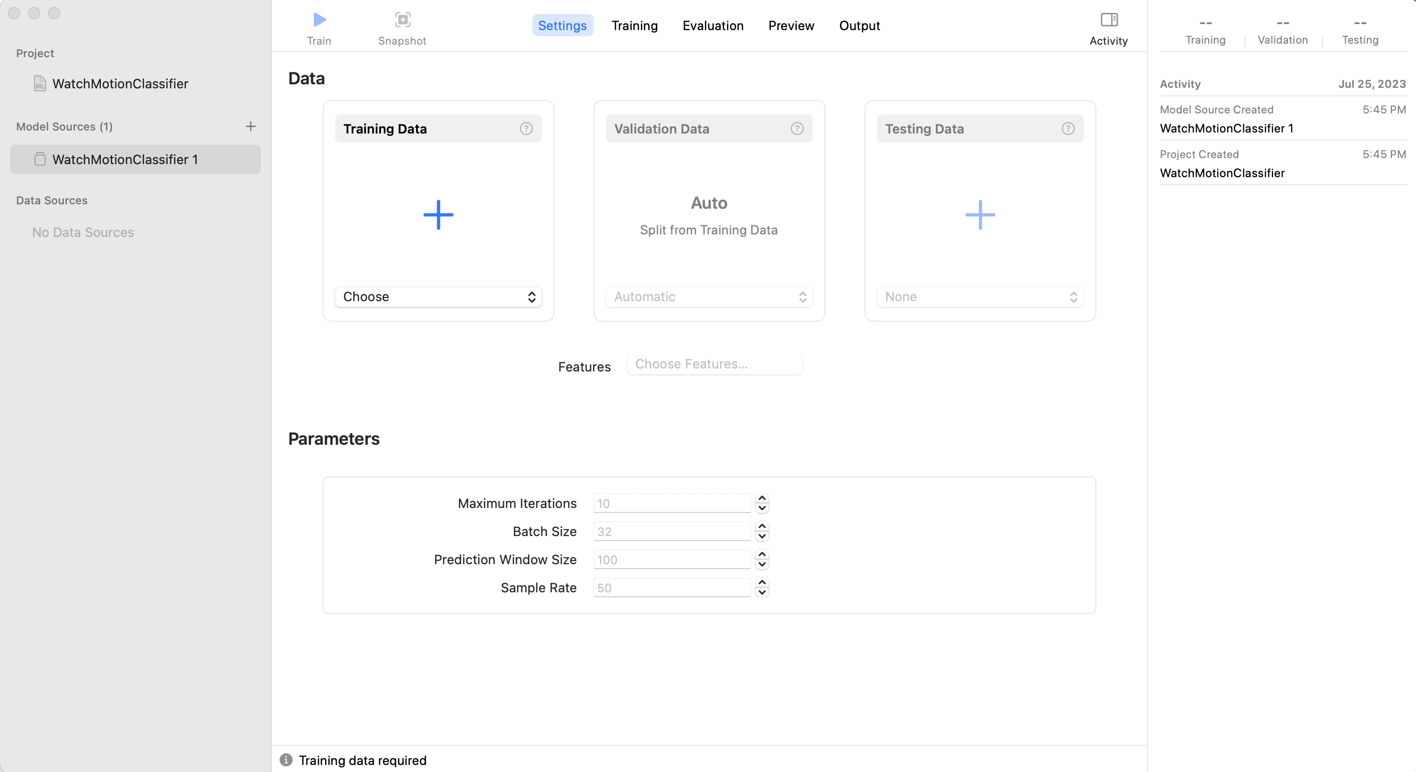Add a new model source with plus icon
This screenshot has height=772, width=1416.
pyautogui.click(x=250, y=126)
